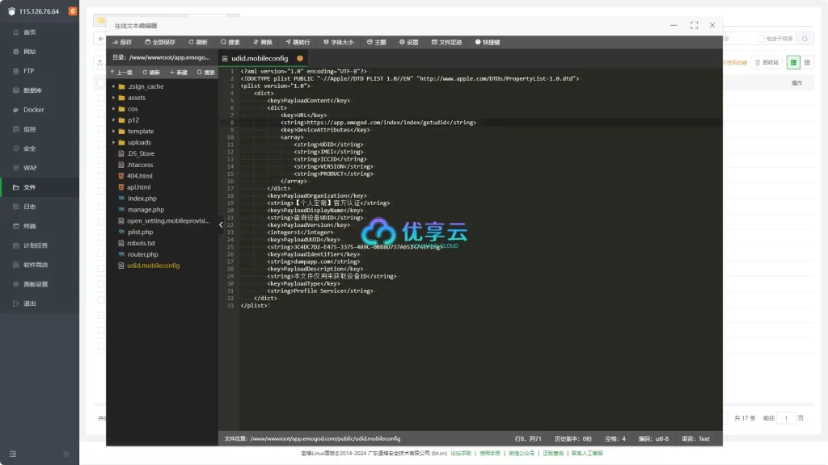Expand the uploads folder
Viewport: 828px width, 465px height.
(x=114, y=142)
